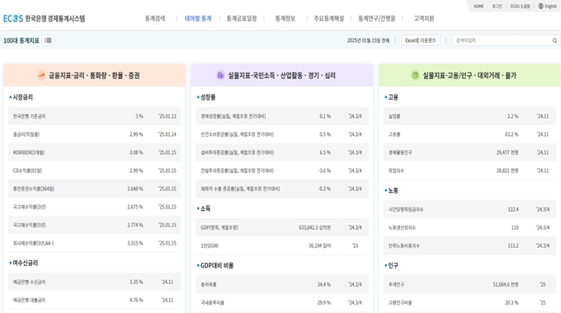
Task: Click the 29.9 % value
Action: point(324,302)
